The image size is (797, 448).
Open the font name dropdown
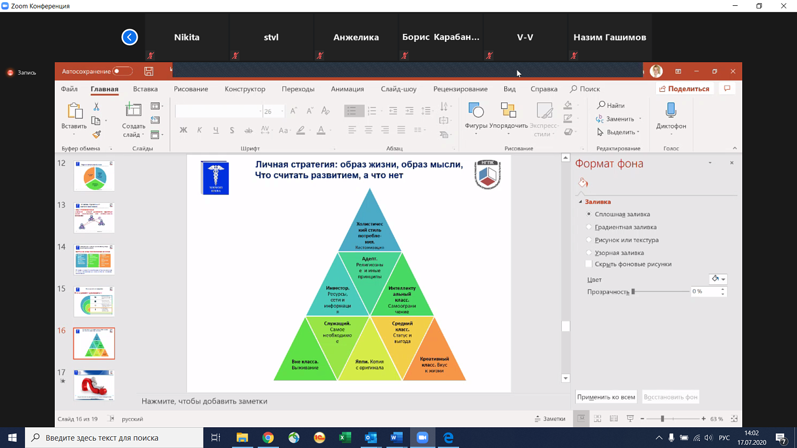pos(260,111)
